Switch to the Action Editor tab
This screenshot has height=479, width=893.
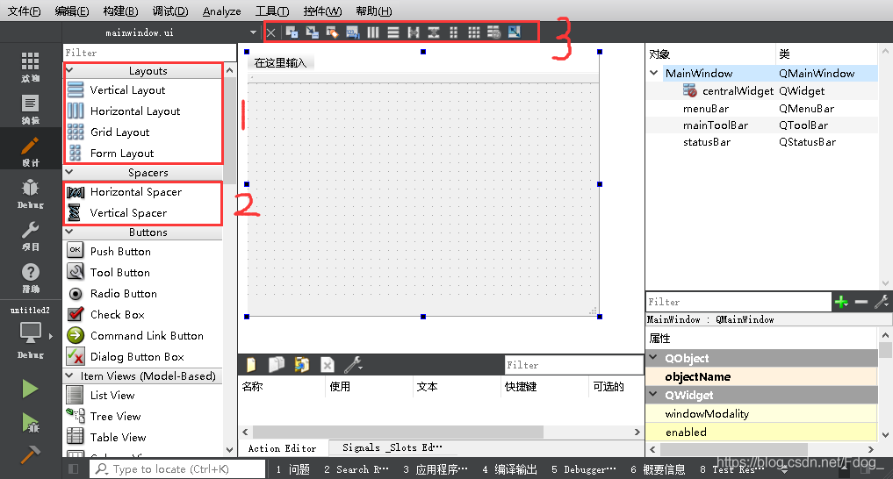[x=282, y=448]
